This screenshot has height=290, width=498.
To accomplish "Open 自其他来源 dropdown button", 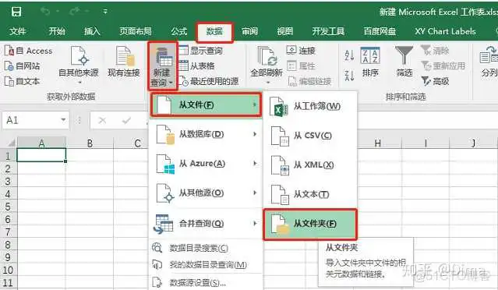I will point(79,65).
